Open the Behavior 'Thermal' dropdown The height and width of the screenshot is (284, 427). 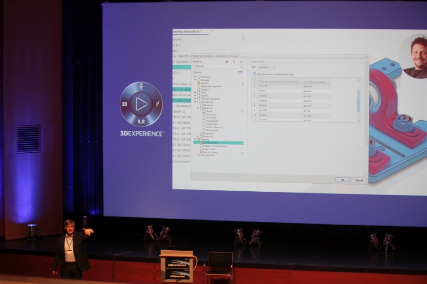coord(218,66)
